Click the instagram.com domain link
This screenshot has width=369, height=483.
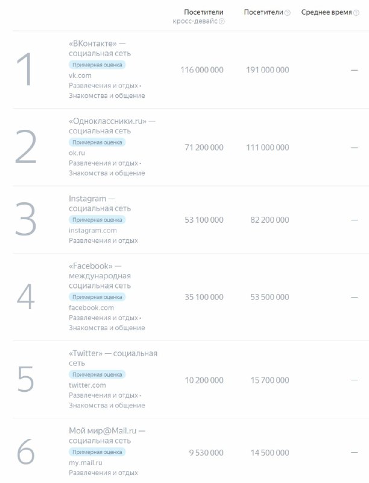coord(93,231)
